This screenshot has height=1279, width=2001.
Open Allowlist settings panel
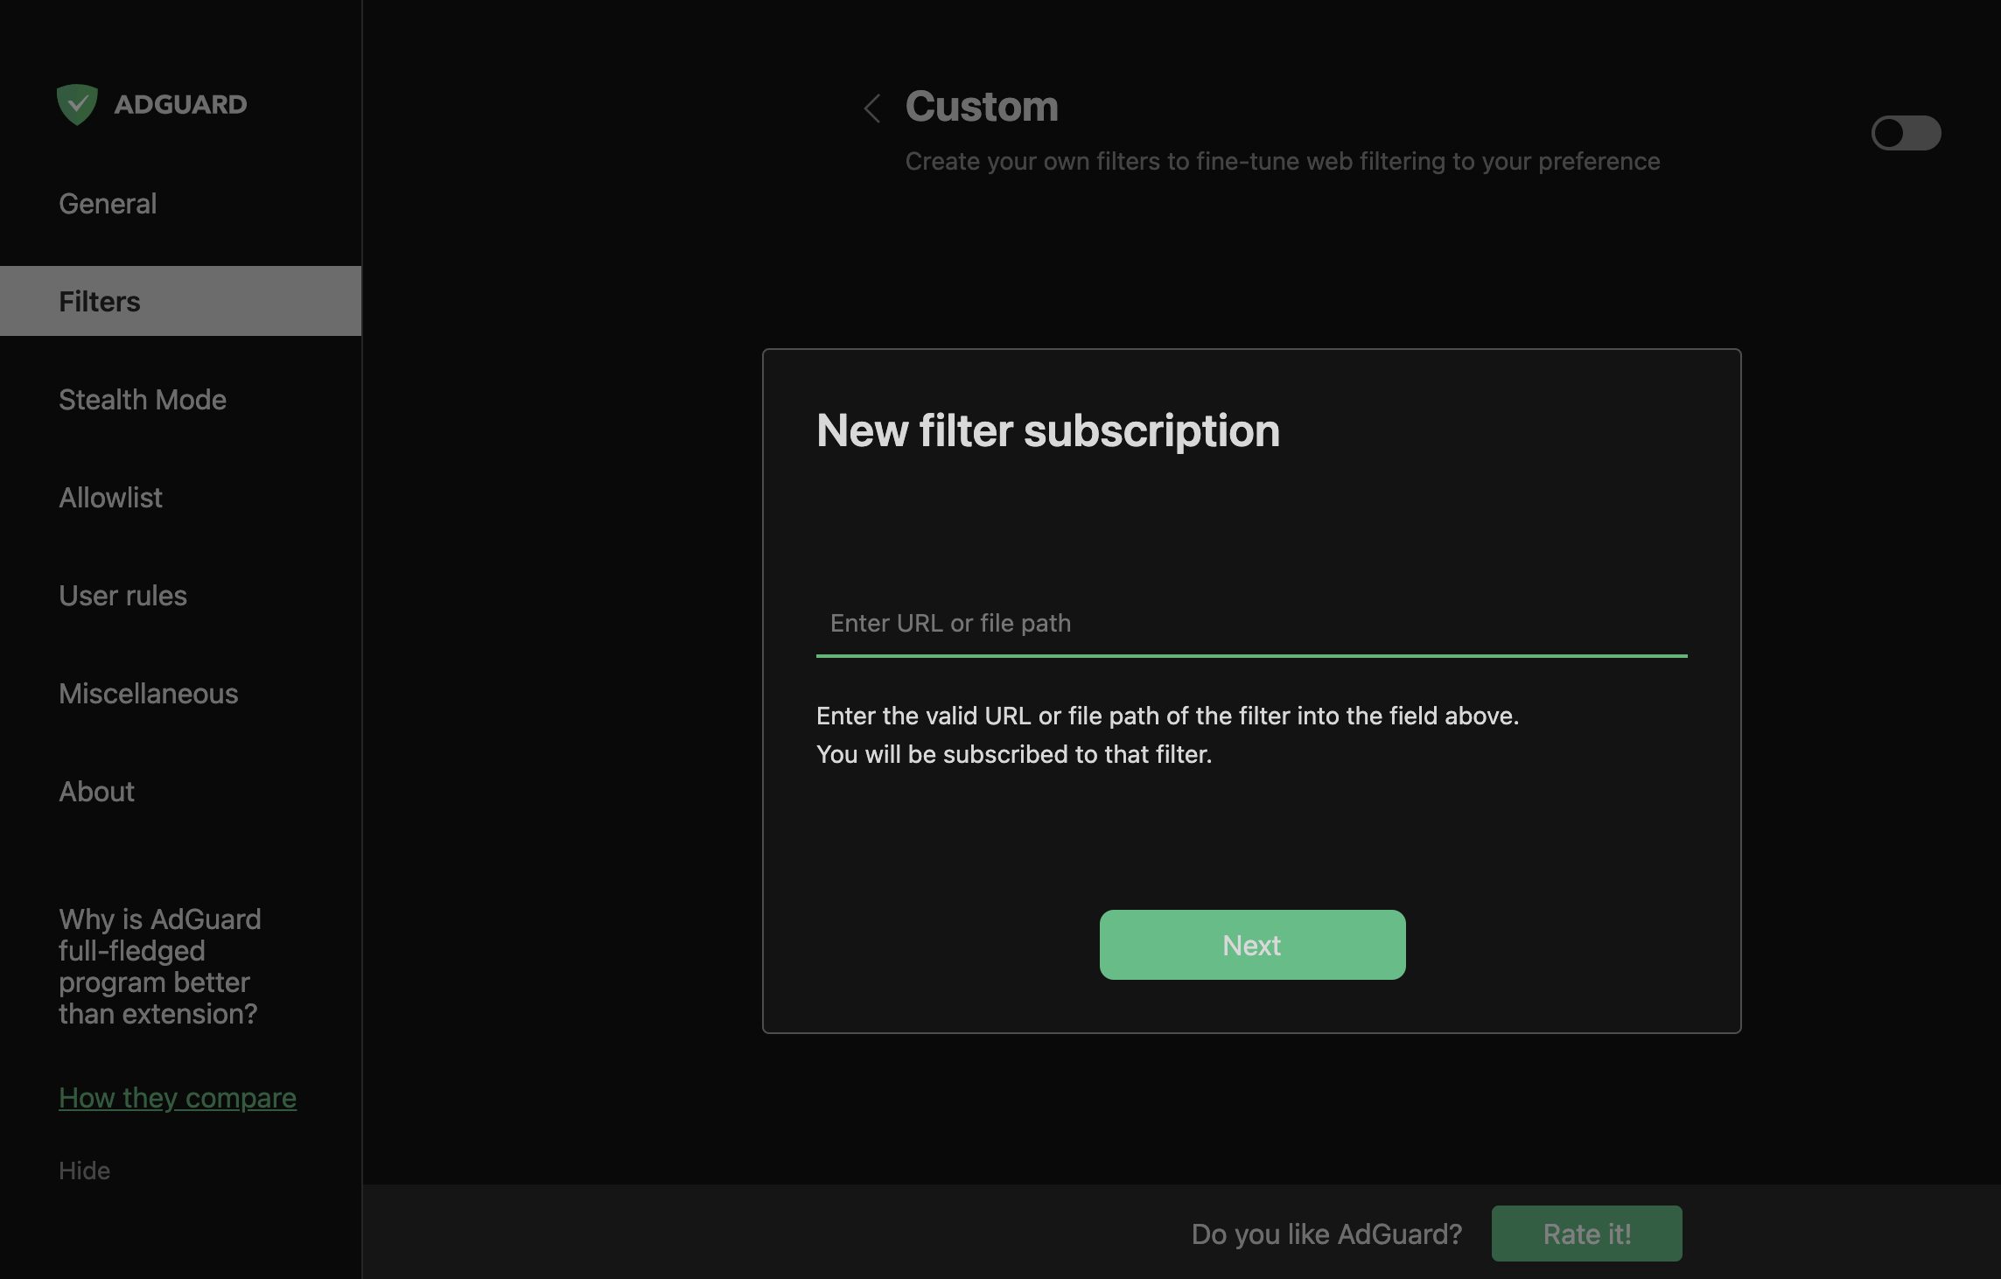click(109, 494)
